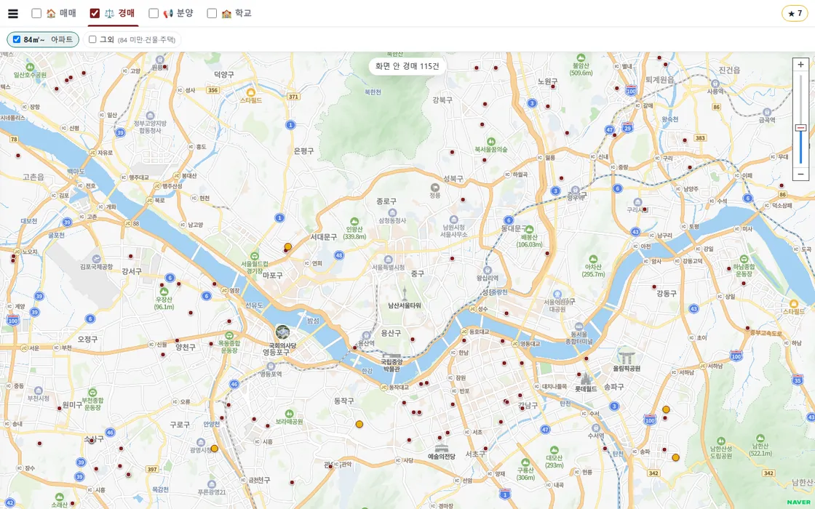This screenshot has width=815, height=509.
Task: Open the hamburger menu
Action: point(13,14)
